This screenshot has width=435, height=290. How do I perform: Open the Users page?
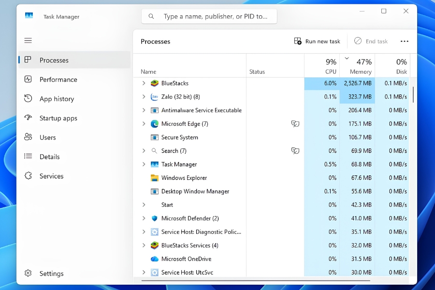[x=74, y=137]
